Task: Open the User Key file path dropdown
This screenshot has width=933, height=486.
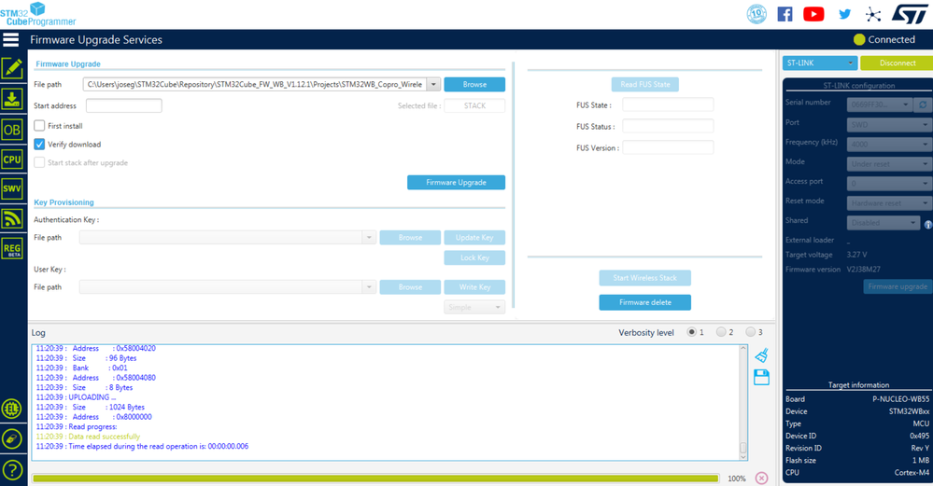Action: tap(369, 287)
